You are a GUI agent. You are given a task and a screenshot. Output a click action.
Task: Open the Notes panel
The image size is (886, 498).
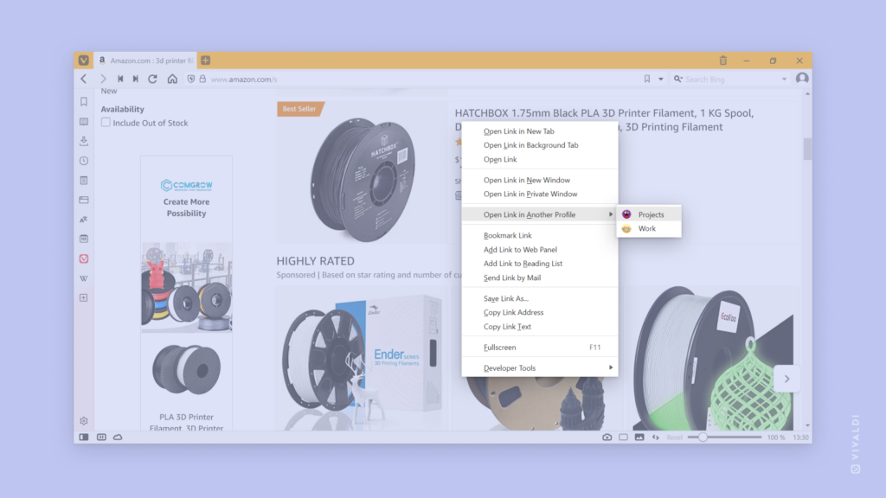click(84, 181)
